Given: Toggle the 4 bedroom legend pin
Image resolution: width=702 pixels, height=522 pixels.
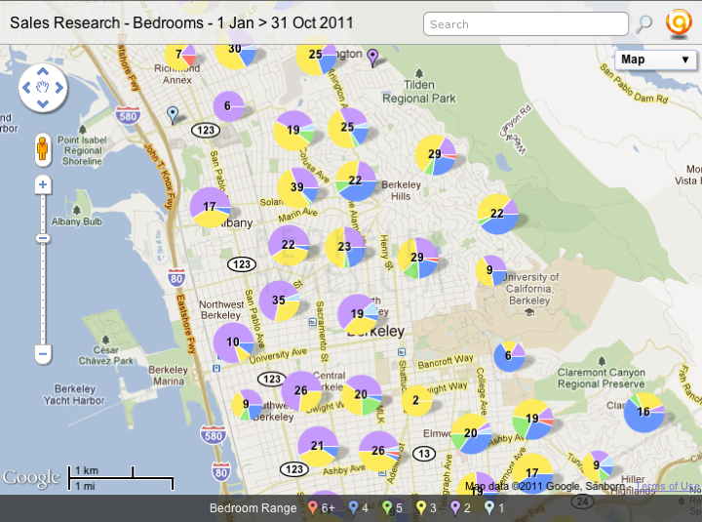Looking at the screenshot, I should point(353,507).
